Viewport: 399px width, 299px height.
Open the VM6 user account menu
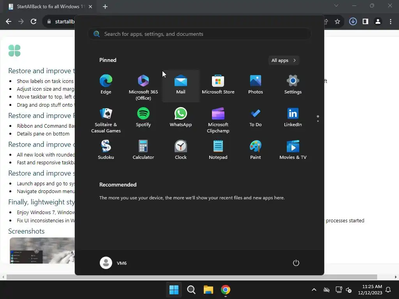click(x=113, y=263)
